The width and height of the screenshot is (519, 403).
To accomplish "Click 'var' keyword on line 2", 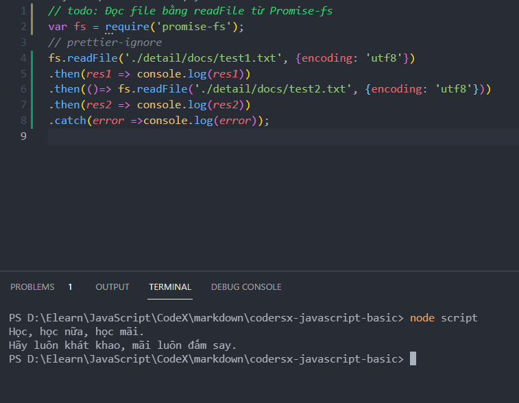I will [x=58, y=27].
